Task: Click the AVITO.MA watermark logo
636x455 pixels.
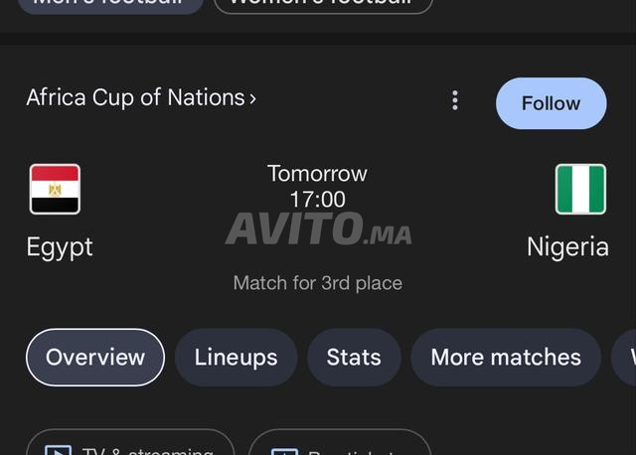Action: pyautogui.click(x=318, y=230)
